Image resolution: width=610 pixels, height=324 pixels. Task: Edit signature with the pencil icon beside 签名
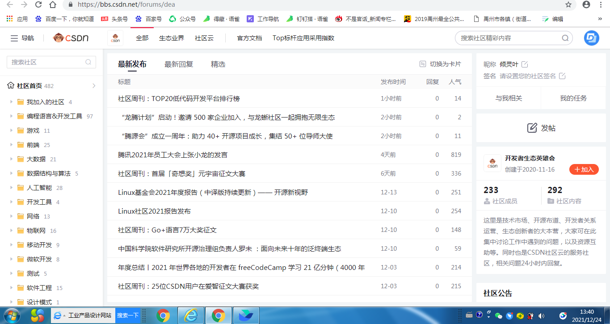point(562,76)
